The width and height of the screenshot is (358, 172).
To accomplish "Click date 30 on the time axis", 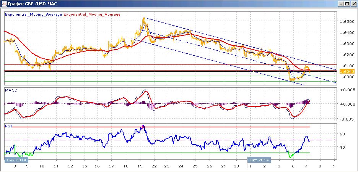I will (x=237, y=166).
